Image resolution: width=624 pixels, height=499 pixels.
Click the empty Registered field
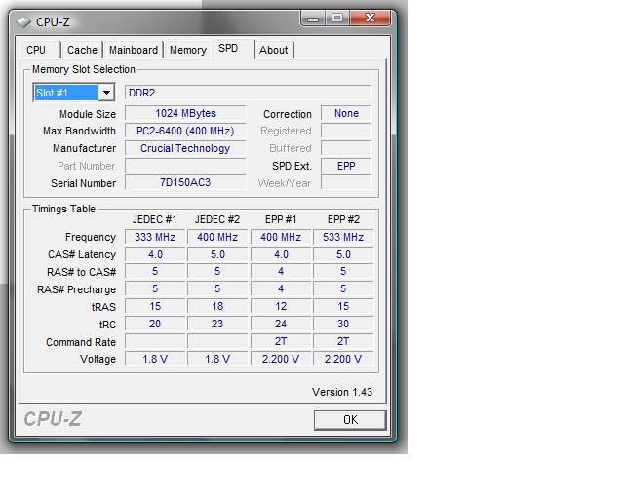(x=346, y=131)
